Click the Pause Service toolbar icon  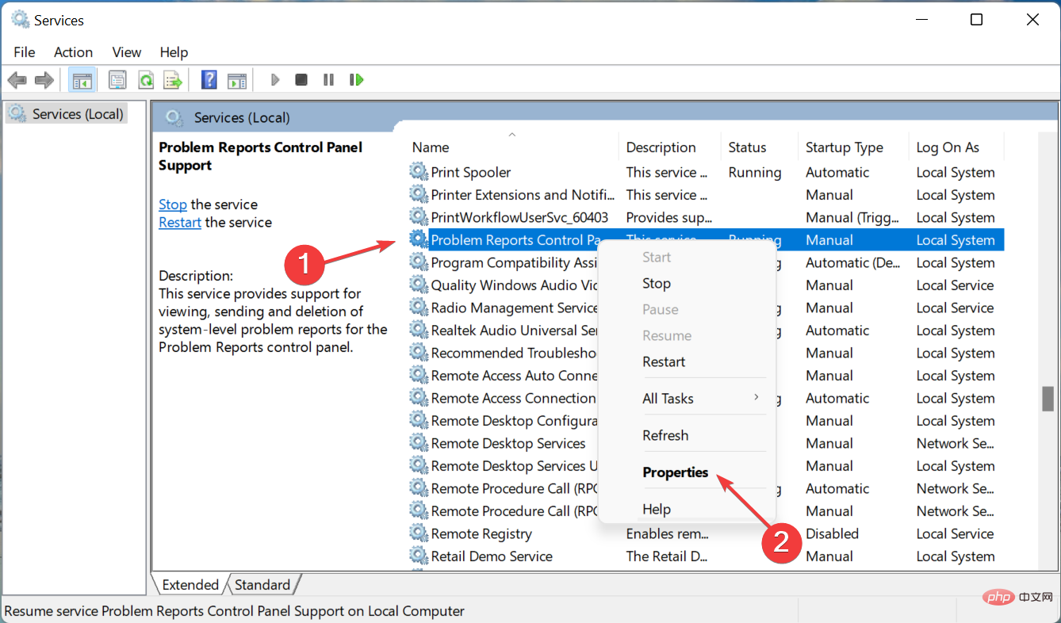click(x=328, y=79)
